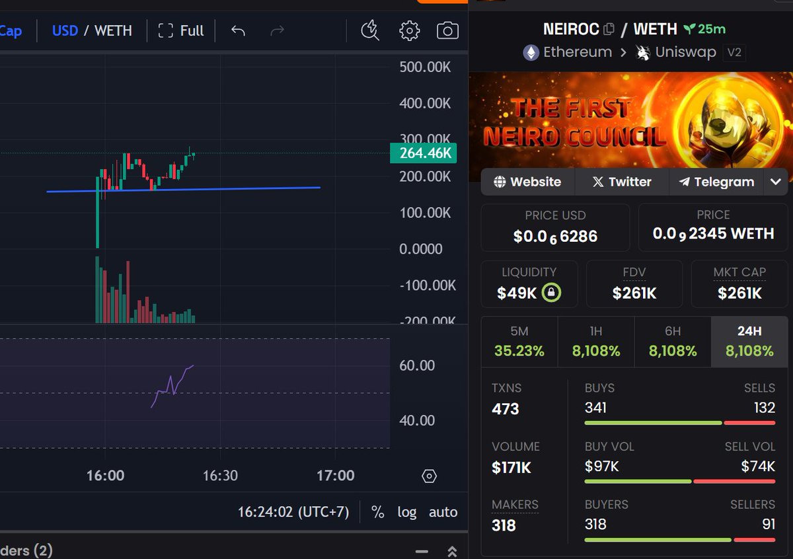Click the BUYS 341 count

[x=595, y=408]
